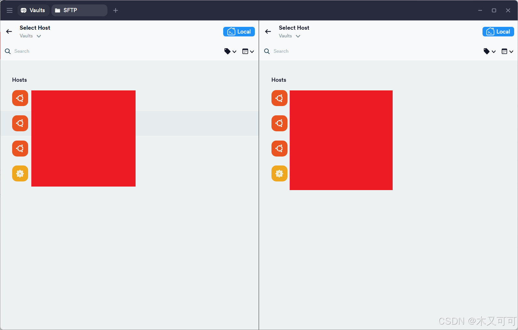Expand the Vaults dropdown in right pane
The width and height of the screenshot is (518, 330).
pos(289,36)
